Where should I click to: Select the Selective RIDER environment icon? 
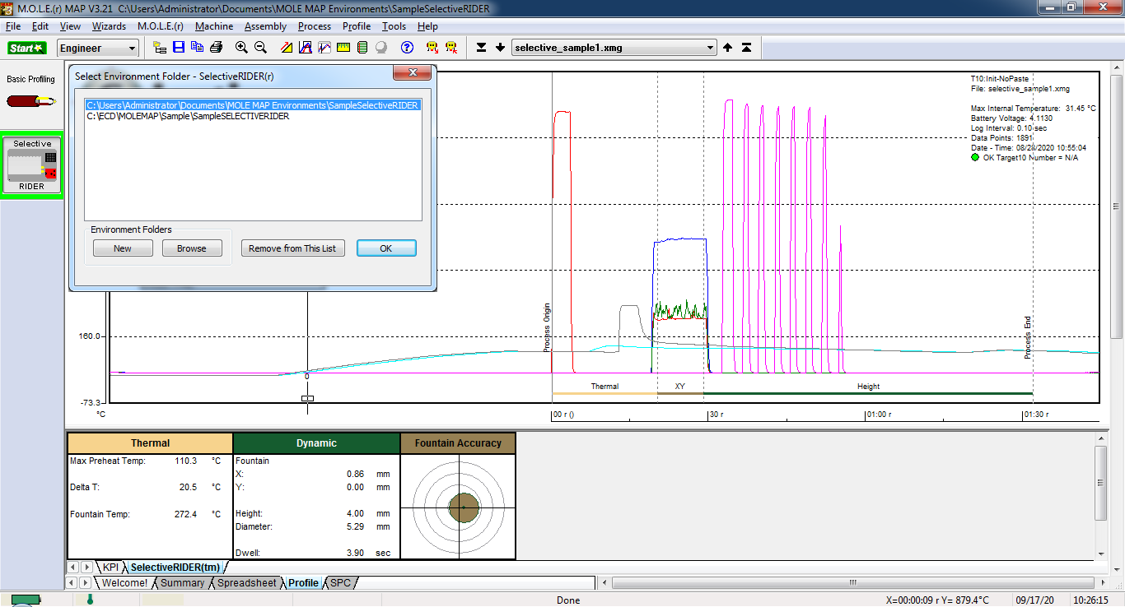(x=32, y=165)
